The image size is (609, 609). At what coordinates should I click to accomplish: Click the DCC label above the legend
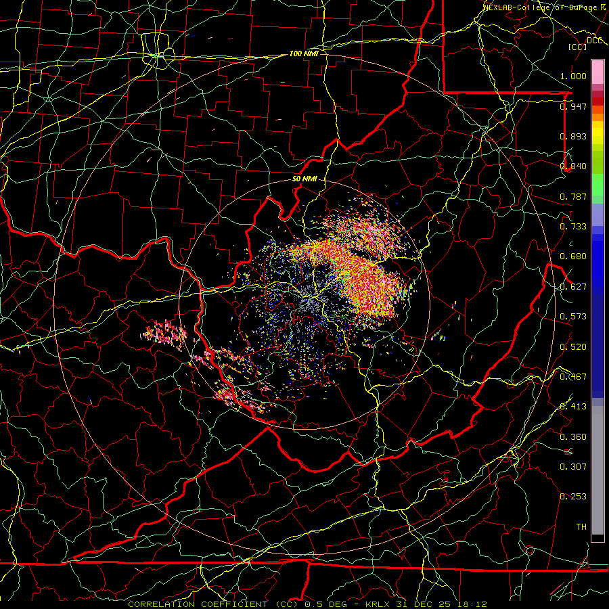[594, 41]
